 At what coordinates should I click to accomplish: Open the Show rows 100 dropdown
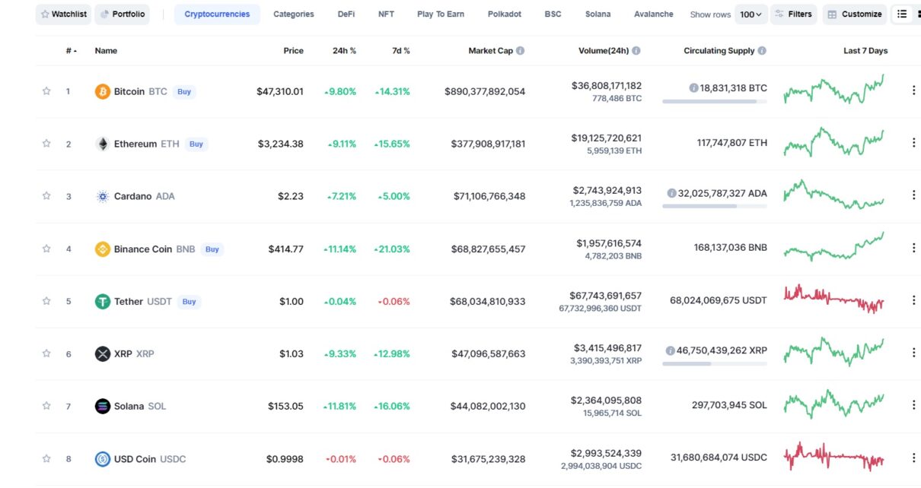pos(751,14)
